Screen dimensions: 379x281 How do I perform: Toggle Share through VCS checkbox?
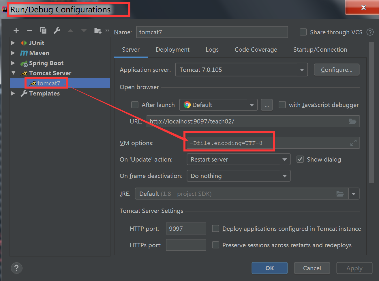303,32
